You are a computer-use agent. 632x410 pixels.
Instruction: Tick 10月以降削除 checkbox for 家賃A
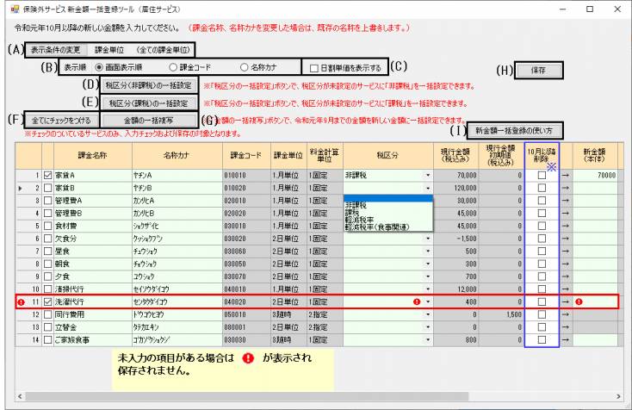[541, 174]
